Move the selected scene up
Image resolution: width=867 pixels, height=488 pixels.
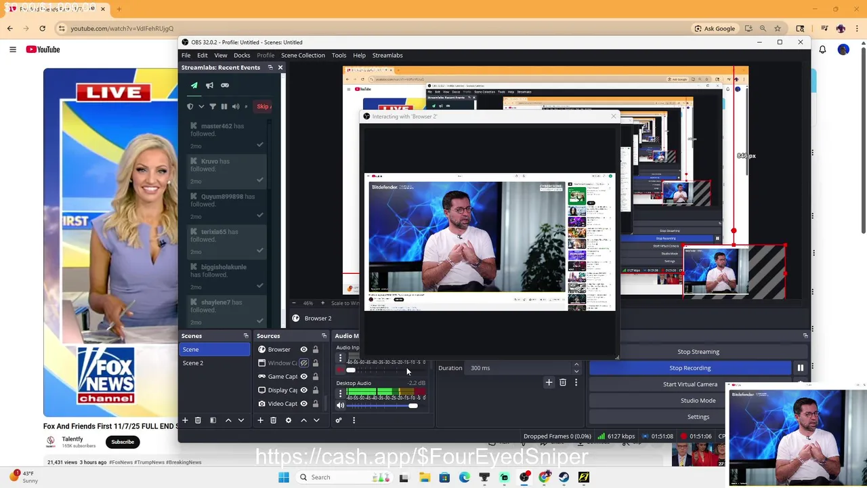[x=228, y=420]
